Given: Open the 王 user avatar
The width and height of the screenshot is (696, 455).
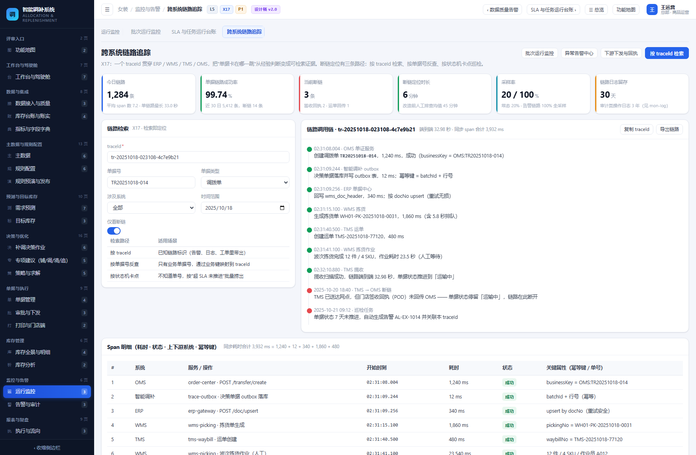Looking at the screenshot, I should pyautogui.click(x=652, y=9).
